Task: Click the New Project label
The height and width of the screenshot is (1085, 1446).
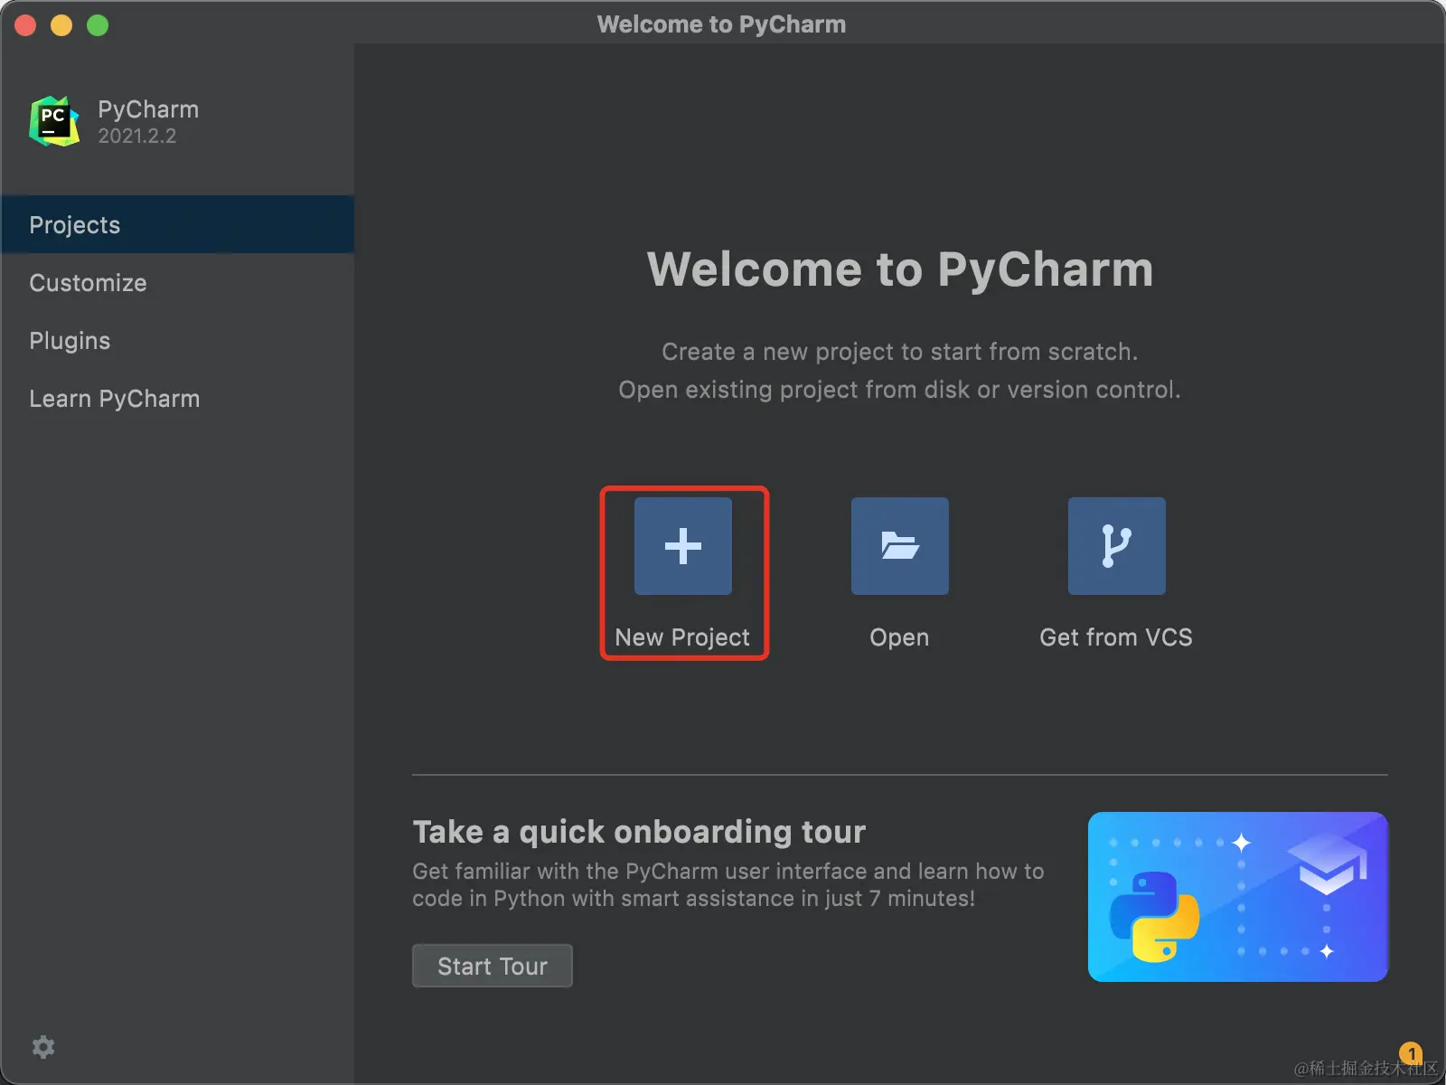Action: click(x=682, y=637)
